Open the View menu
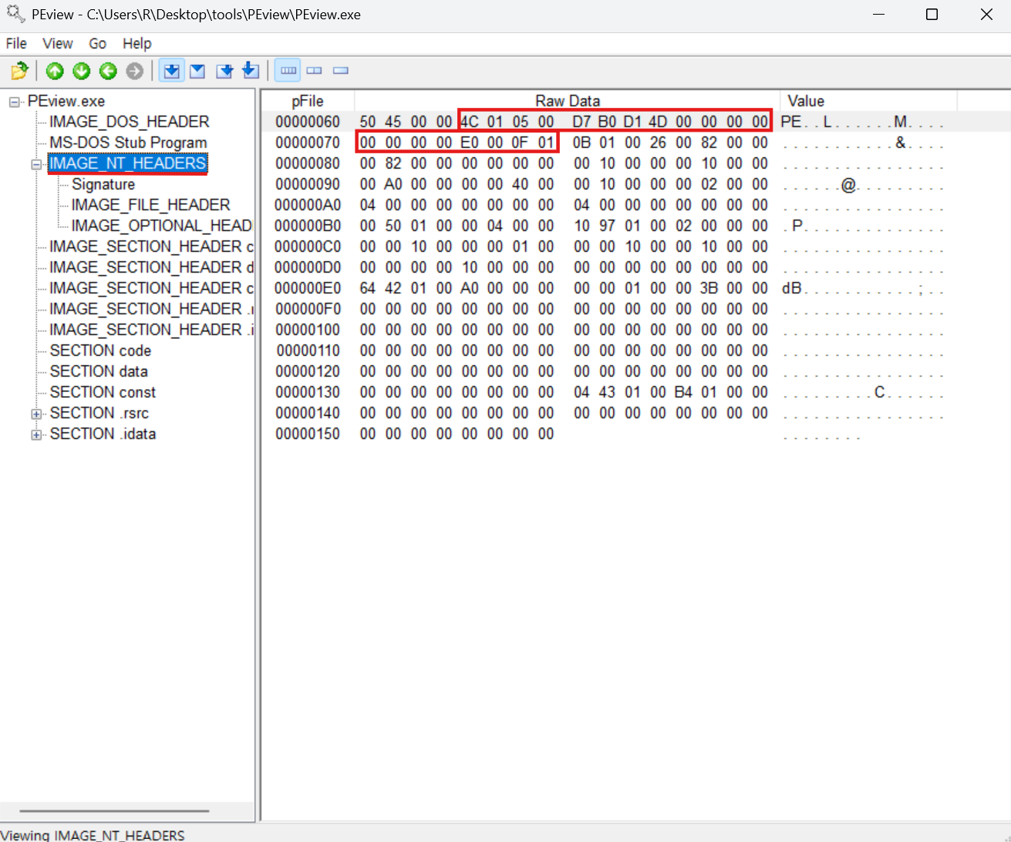 click(58, 43)
